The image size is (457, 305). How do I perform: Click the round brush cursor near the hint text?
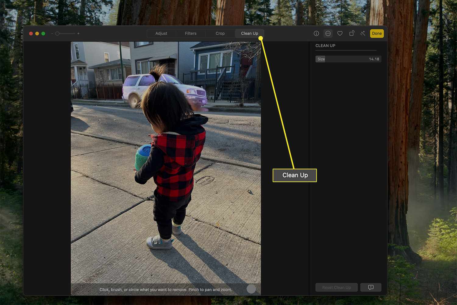[251, 289]
